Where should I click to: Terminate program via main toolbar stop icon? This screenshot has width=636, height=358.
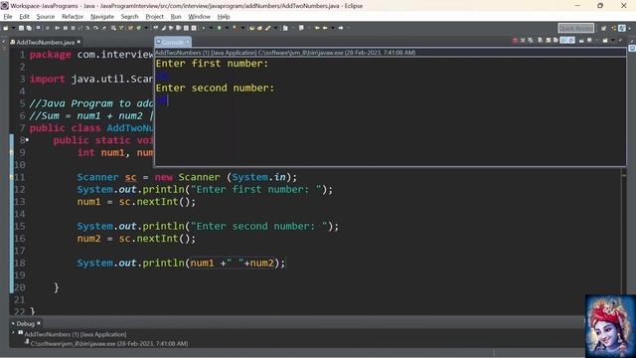pyautogui.click(x=73, y=28)
